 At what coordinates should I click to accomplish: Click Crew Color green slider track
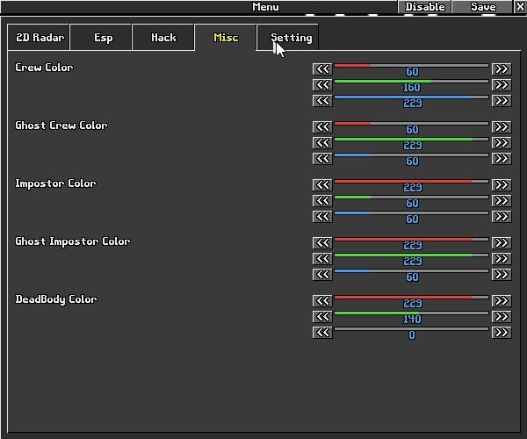pos(411,82)
